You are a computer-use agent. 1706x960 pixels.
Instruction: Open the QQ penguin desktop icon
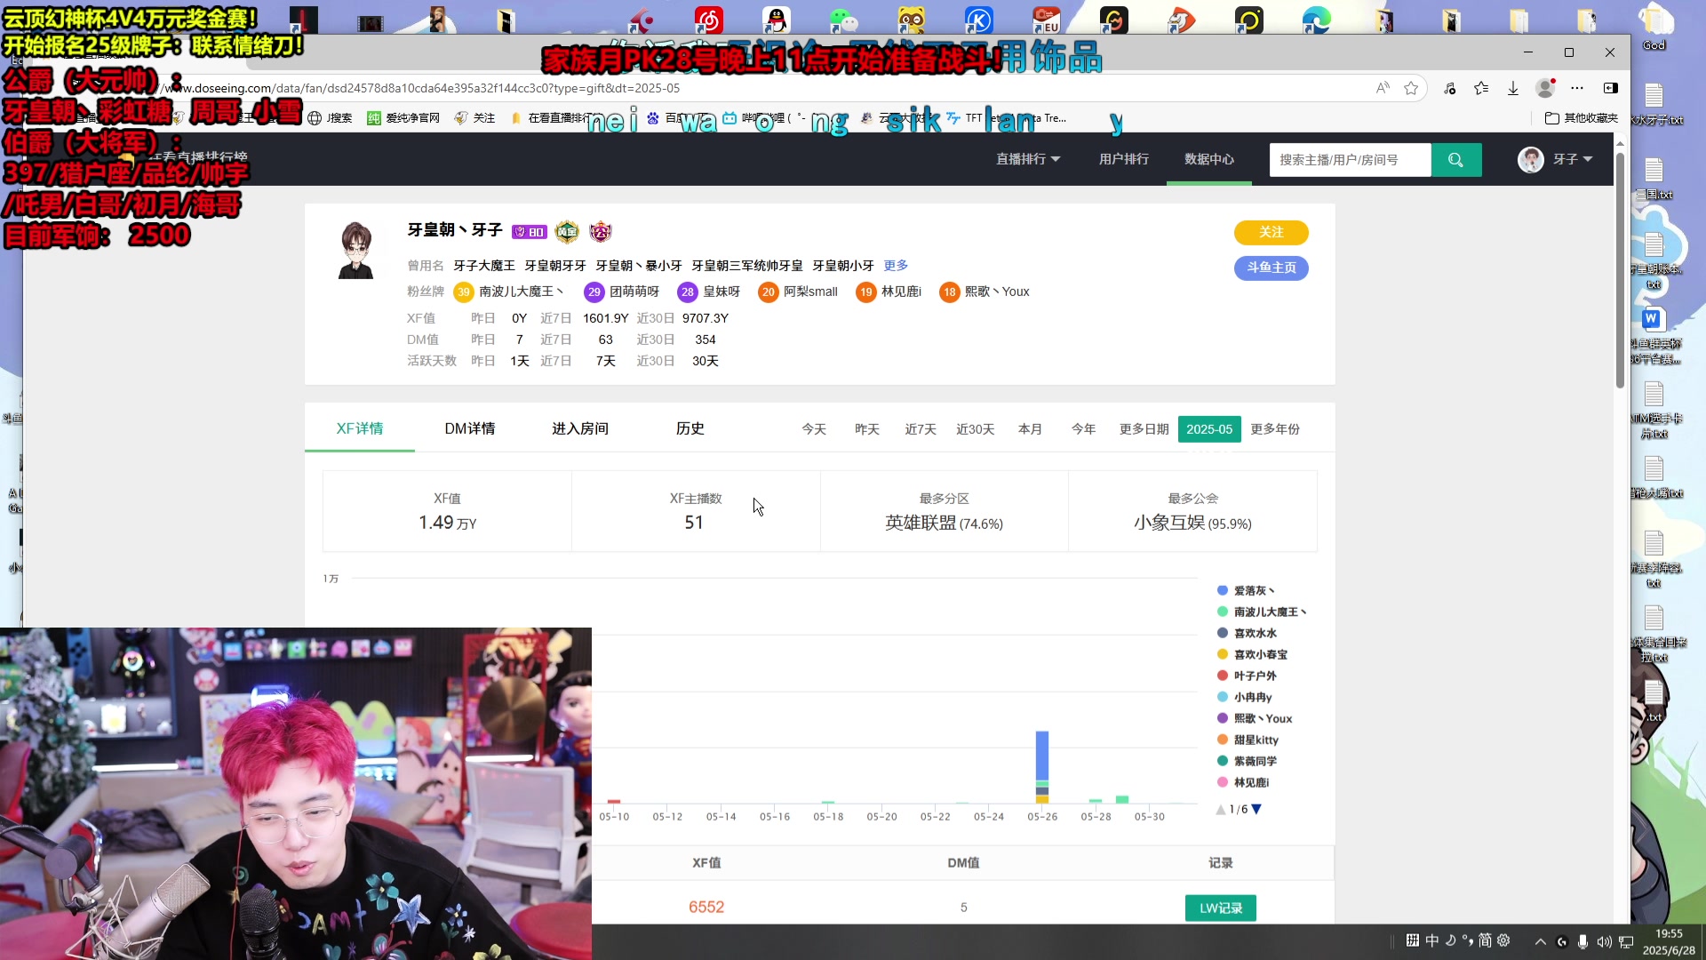(x=777, y=20)
